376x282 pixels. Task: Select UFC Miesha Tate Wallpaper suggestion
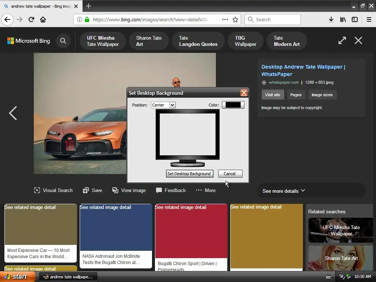point(103,41)
